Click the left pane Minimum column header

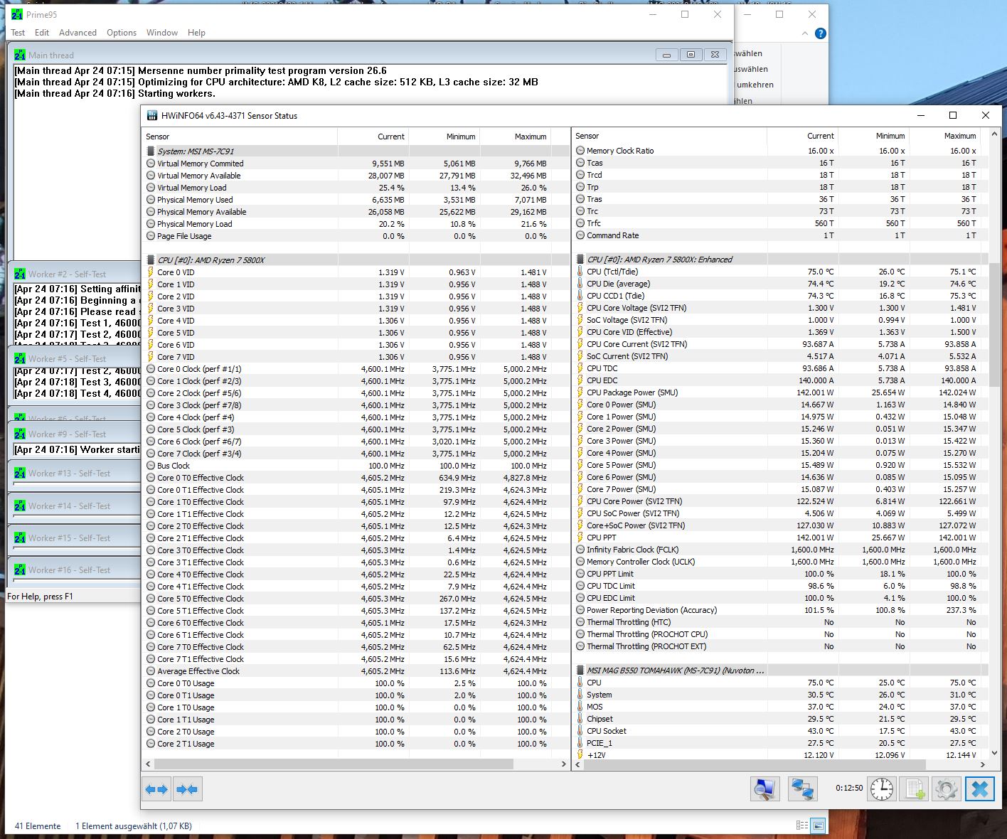point(444,137)
